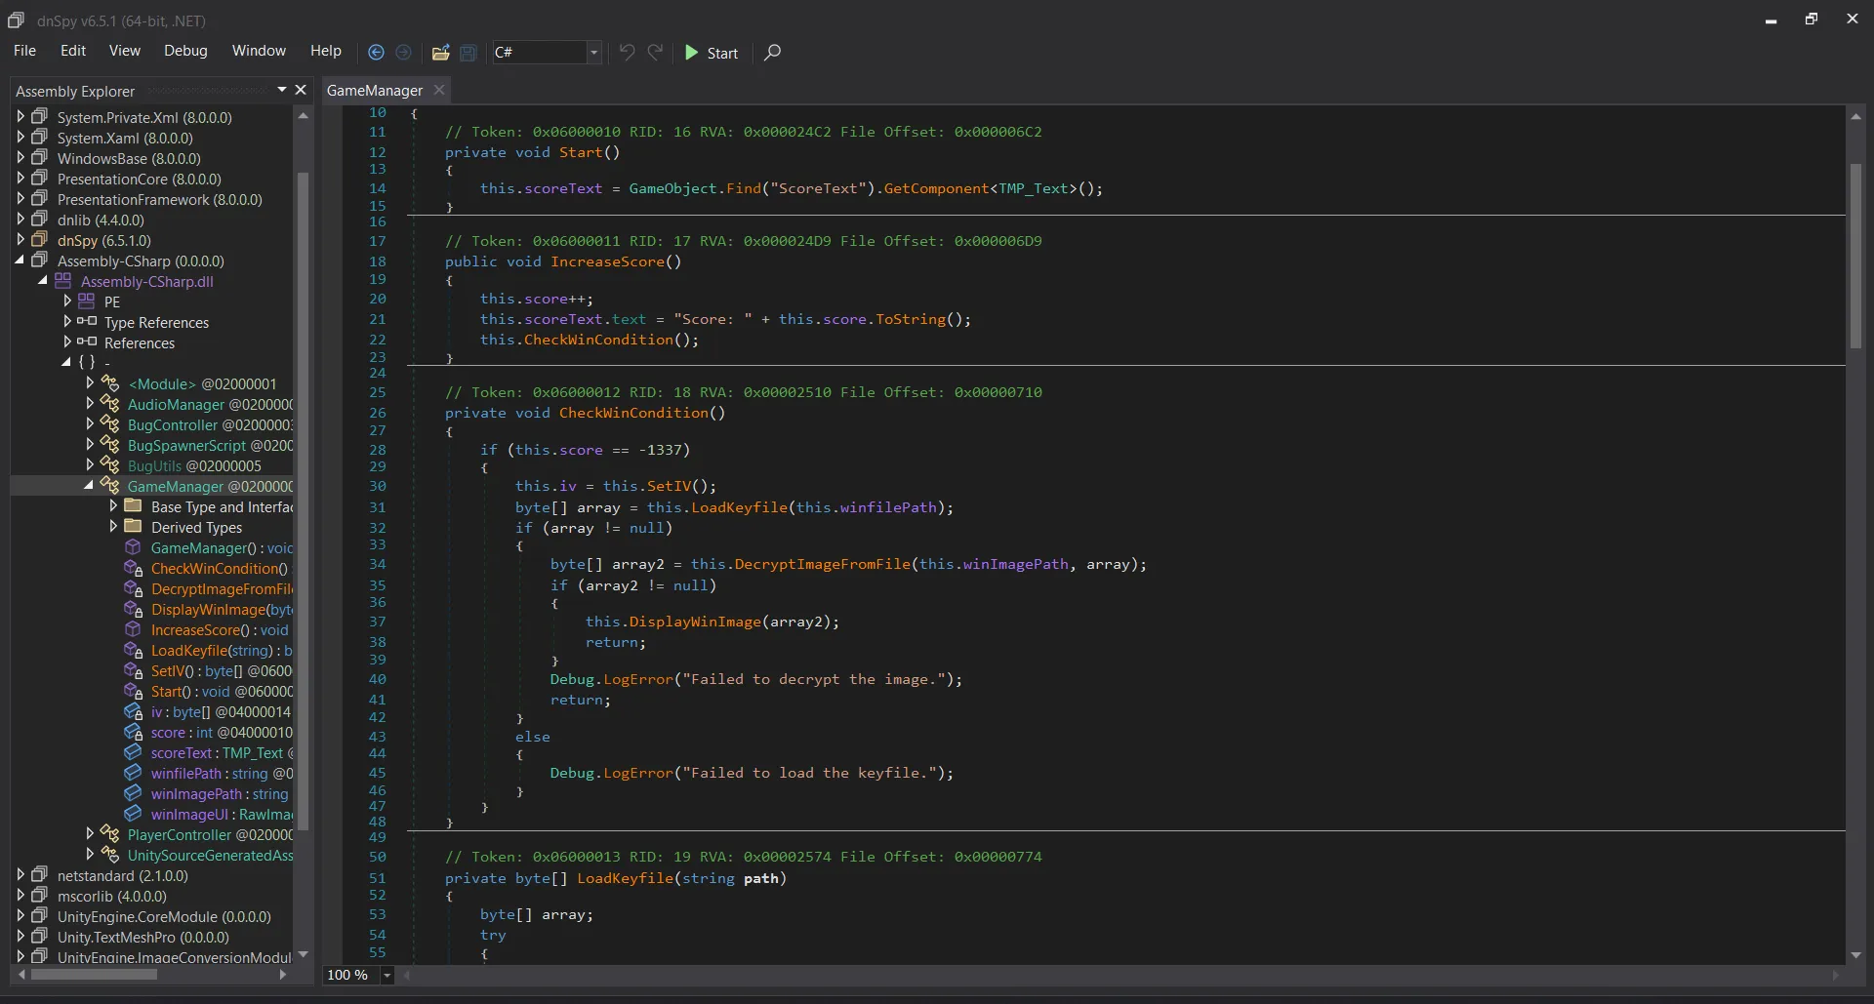Select the BugSpawnerScript class icon

tap(110, 444)
